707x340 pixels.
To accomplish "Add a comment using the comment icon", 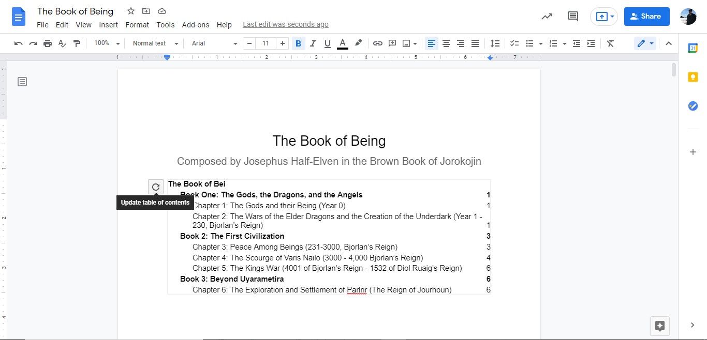I will point(392,43).
